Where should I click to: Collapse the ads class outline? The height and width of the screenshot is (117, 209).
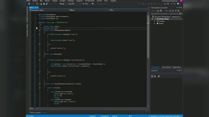40,22
